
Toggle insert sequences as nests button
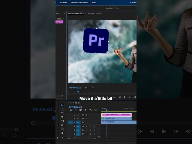[x=71, y=110]
